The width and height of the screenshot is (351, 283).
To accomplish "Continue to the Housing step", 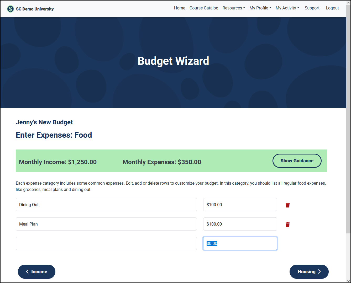I will click(309, 272).
